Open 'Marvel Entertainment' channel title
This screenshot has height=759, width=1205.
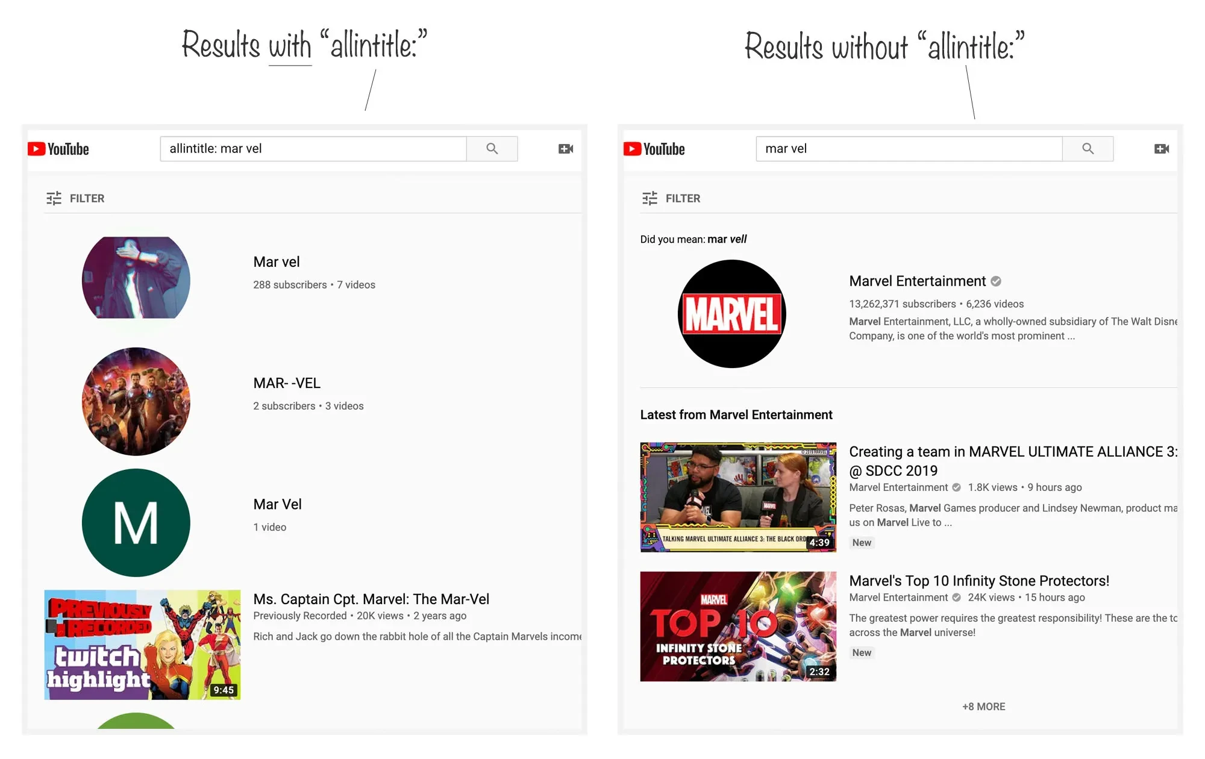918,281
